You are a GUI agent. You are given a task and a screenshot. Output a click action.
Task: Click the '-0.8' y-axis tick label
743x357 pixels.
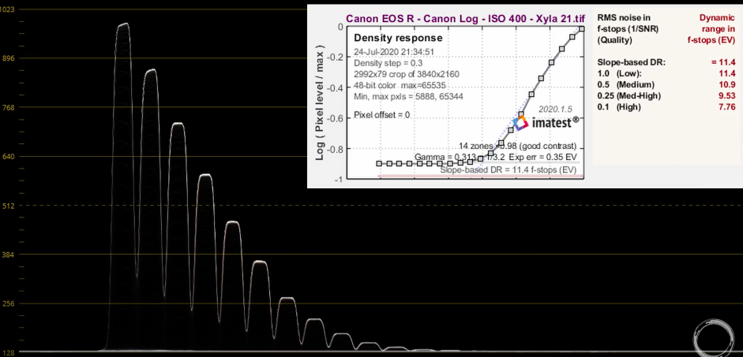[335, 149]
